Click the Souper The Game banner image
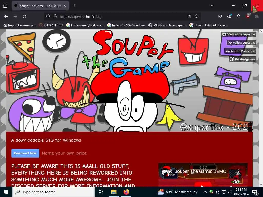 coord(129,80)
